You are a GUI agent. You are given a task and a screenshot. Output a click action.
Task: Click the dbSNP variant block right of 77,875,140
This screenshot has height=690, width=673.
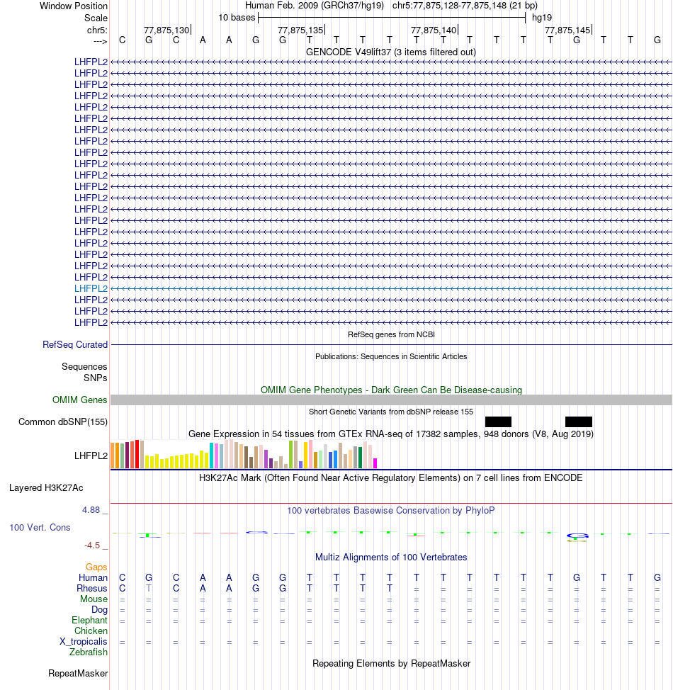coord(498,422)
